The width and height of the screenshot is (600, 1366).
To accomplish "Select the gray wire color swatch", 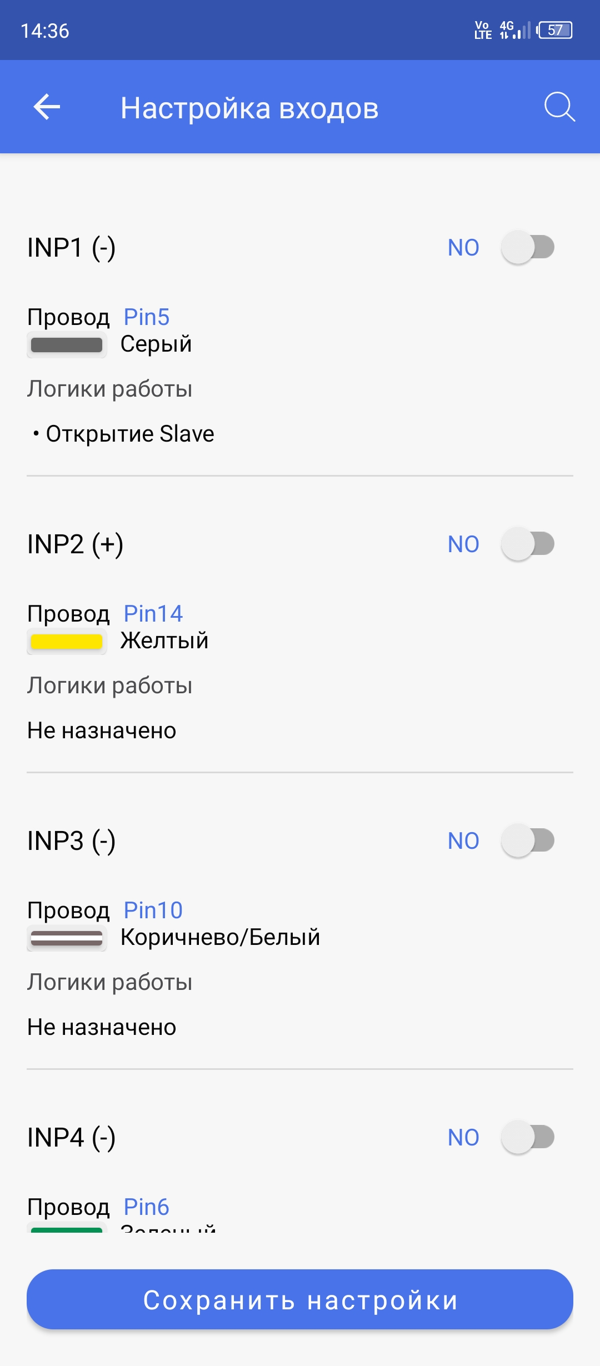I will coord(67,345).
